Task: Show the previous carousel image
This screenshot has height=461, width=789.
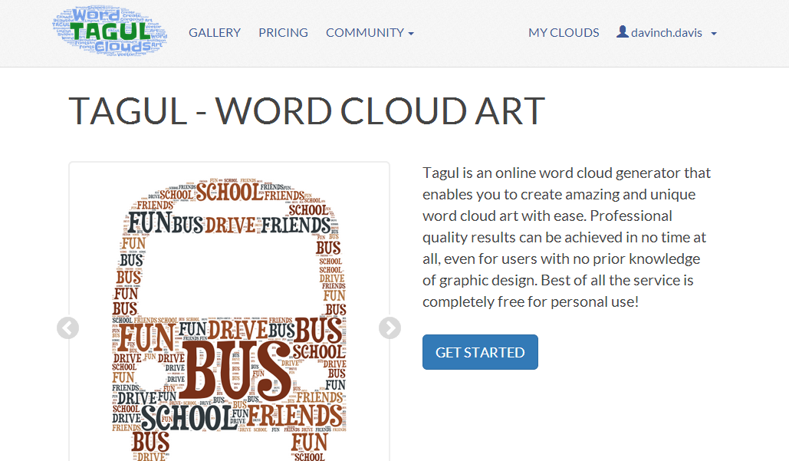Action: 68,328
